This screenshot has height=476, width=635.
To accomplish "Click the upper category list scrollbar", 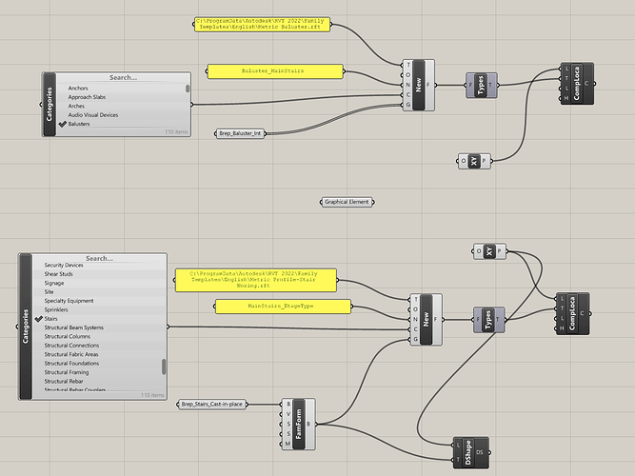I will tap(188, 89).
